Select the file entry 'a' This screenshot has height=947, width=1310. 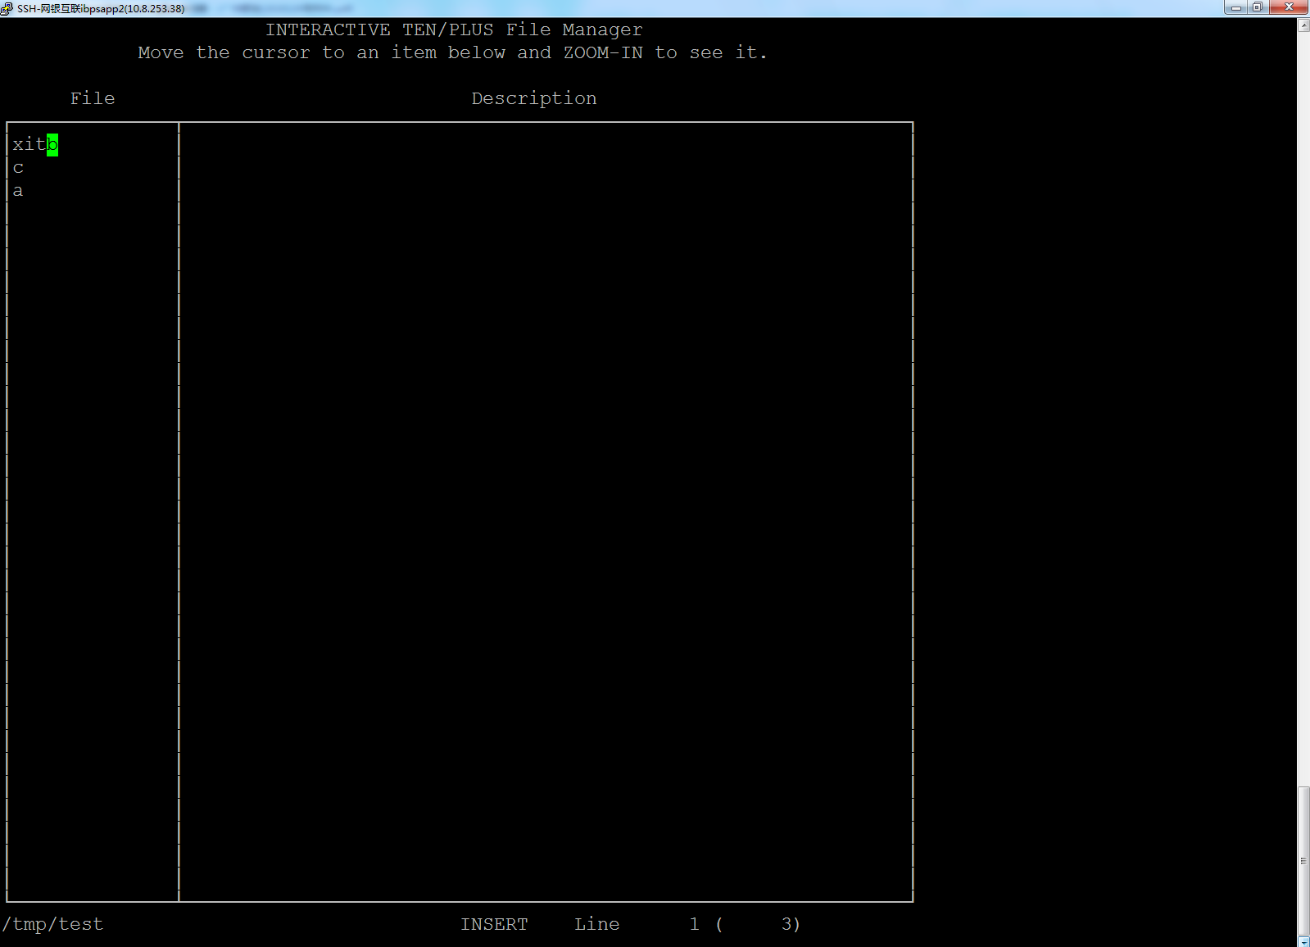pyautogui.click(x=18, y=191)
